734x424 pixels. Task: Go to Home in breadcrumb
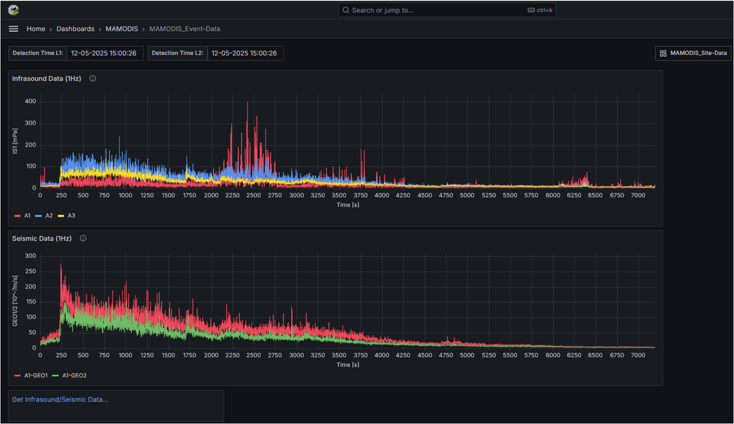[x=36, y=29]
